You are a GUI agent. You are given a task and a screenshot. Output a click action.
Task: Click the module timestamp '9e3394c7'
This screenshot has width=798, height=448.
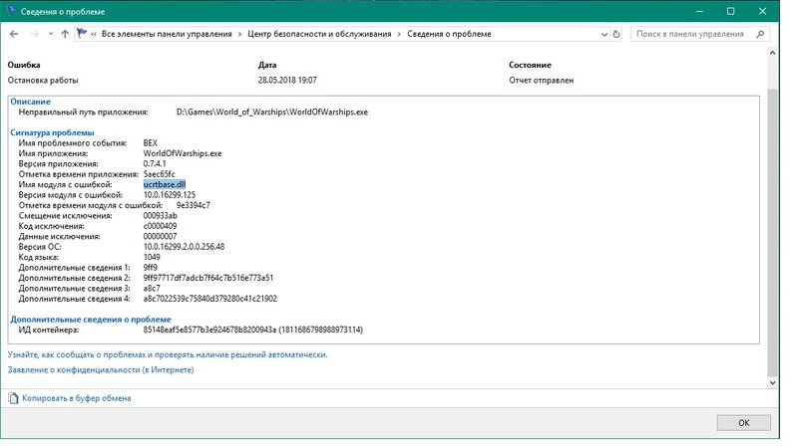[193, 205]
